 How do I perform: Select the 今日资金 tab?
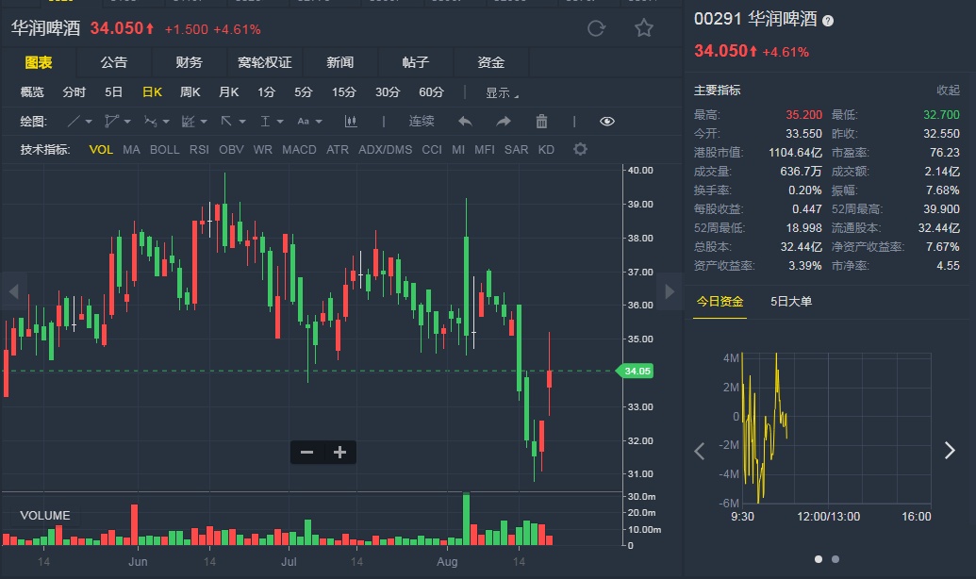click(720, 302)
